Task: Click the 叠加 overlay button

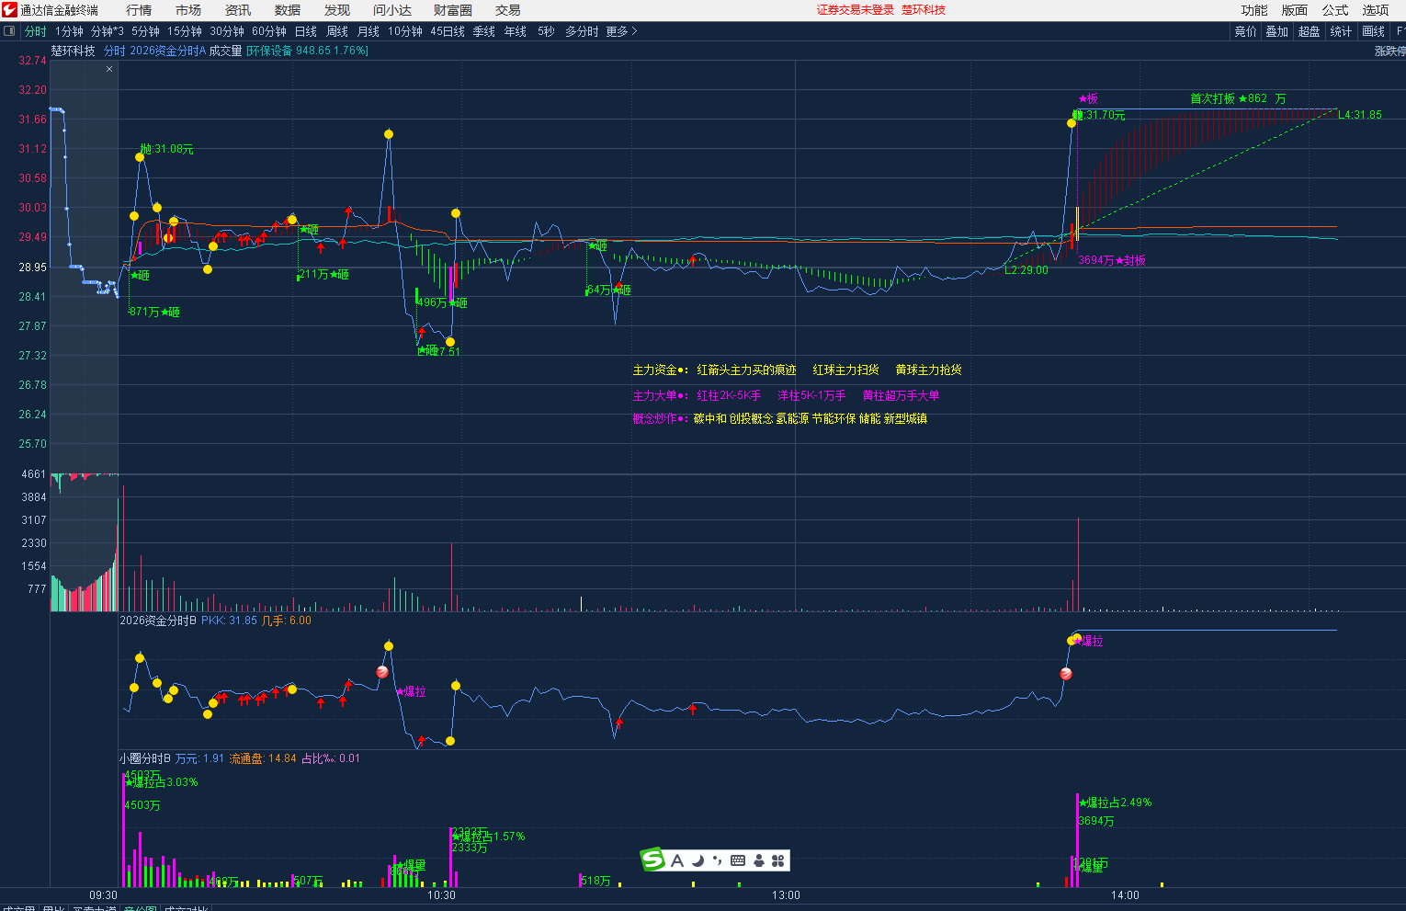Action: pyautogui.click(x=1276, y=31)
